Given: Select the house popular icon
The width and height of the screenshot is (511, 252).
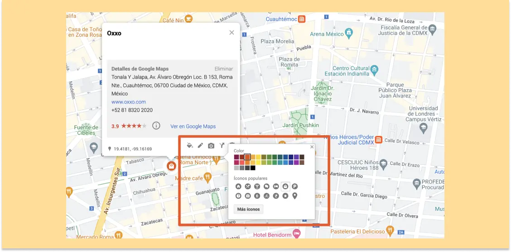Looking at the screenshot, I should pyautogui.click(x=239, y=187).
